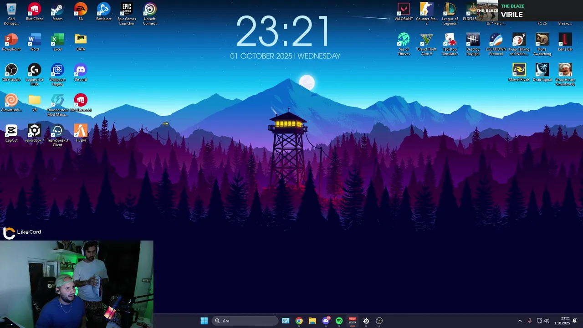Expand the hidden system tray icons
583x328 pixels.
[x=520, y=321]
